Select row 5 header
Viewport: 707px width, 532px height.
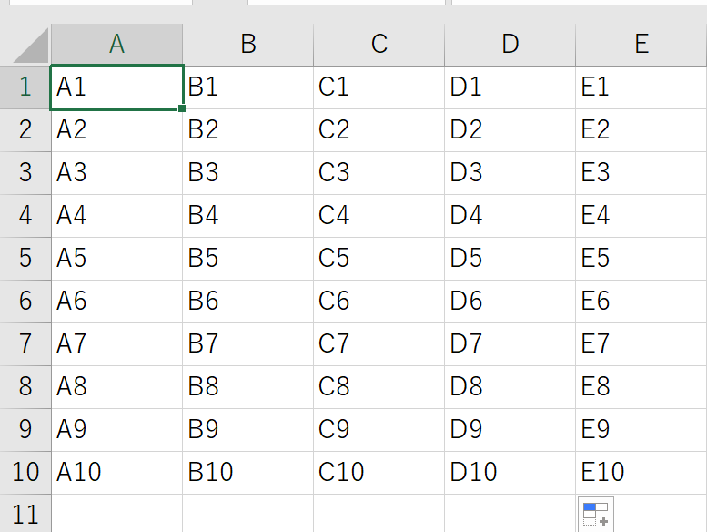tap(25, 259)
